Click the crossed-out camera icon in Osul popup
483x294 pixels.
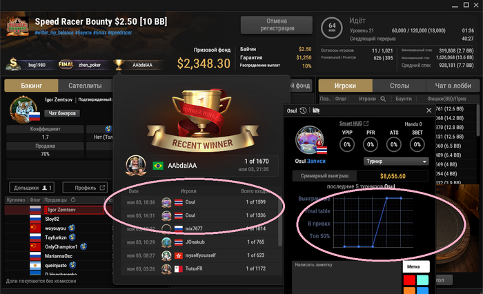316,110
